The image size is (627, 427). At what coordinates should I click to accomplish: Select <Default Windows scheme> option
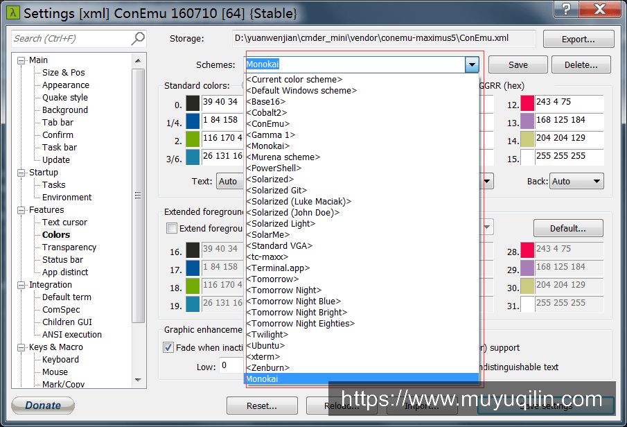click(x=301, y=90)
